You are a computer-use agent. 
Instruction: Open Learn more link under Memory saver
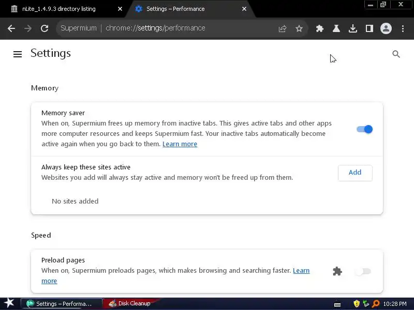pyautogui.click(x=180, y=144)
